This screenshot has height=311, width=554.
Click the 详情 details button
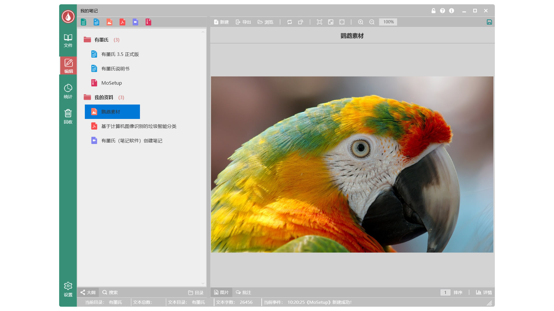[x=484, y=292]
